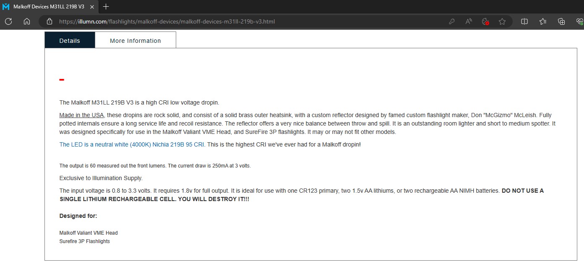
Task: Click the 'Designed for:' heading
Action: (x=78, y=216)
